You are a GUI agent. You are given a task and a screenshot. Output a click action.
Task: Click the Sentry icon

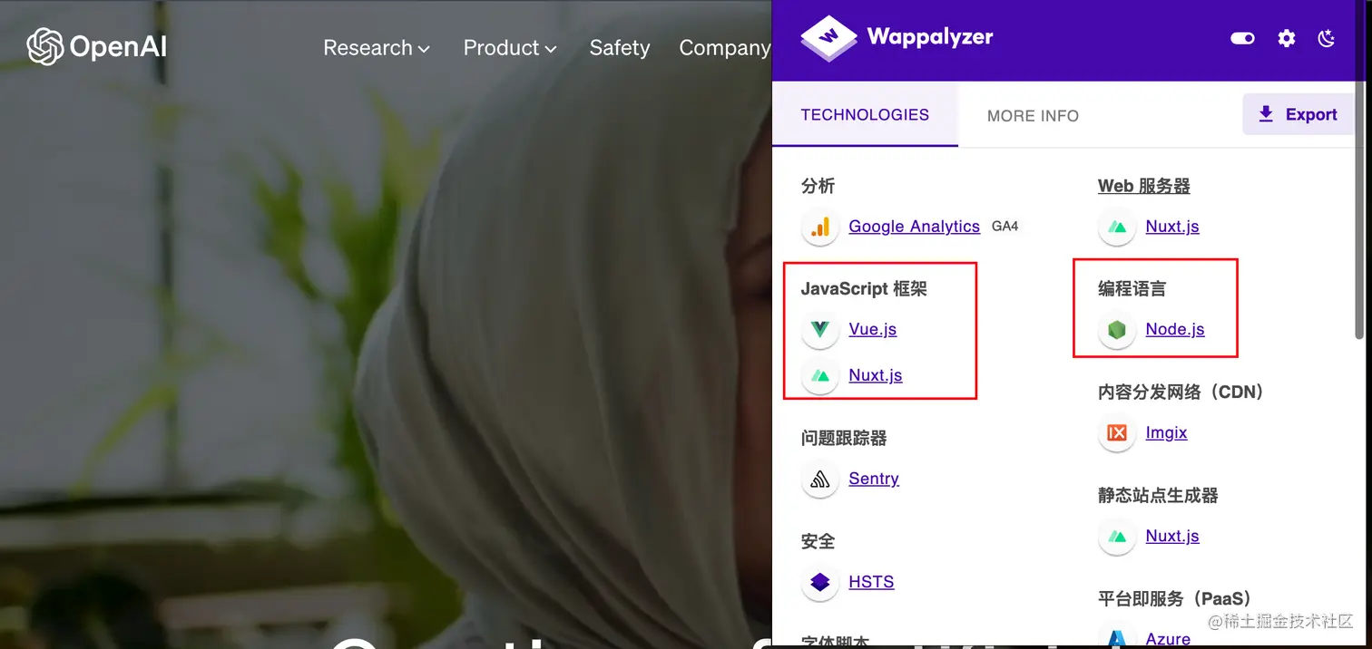point(820,479)
